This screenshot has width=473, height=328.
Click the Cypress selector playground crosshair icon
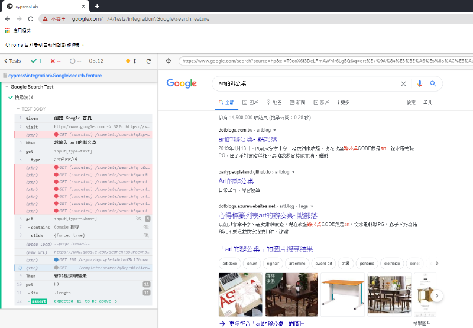pos(169,61)
